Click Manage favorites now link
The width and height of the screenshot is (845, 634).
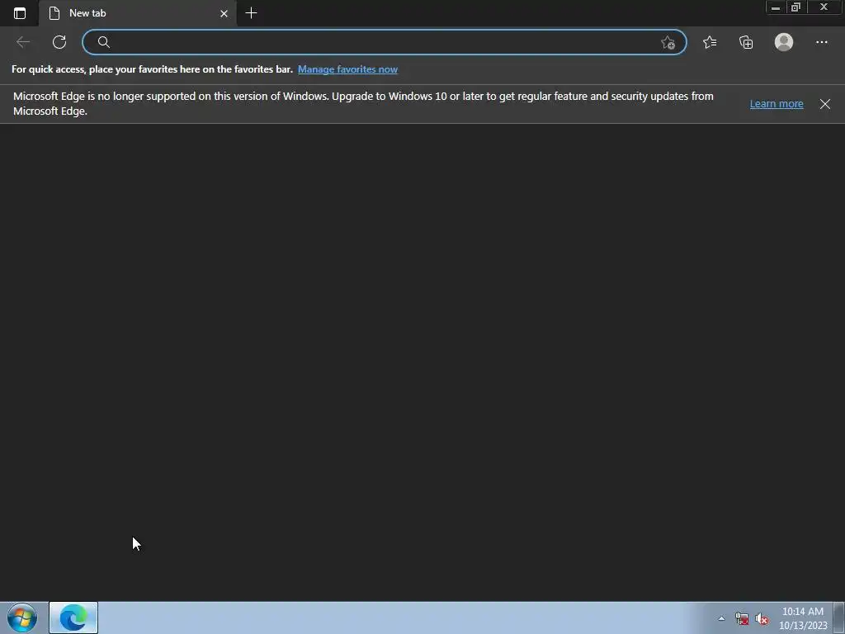tap(347, 69)
